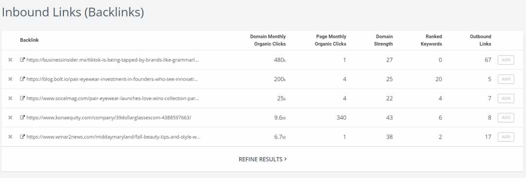Sort by Domain Strength column header
The width and height of the screenshot is (526, 178).
click(383, 40)
